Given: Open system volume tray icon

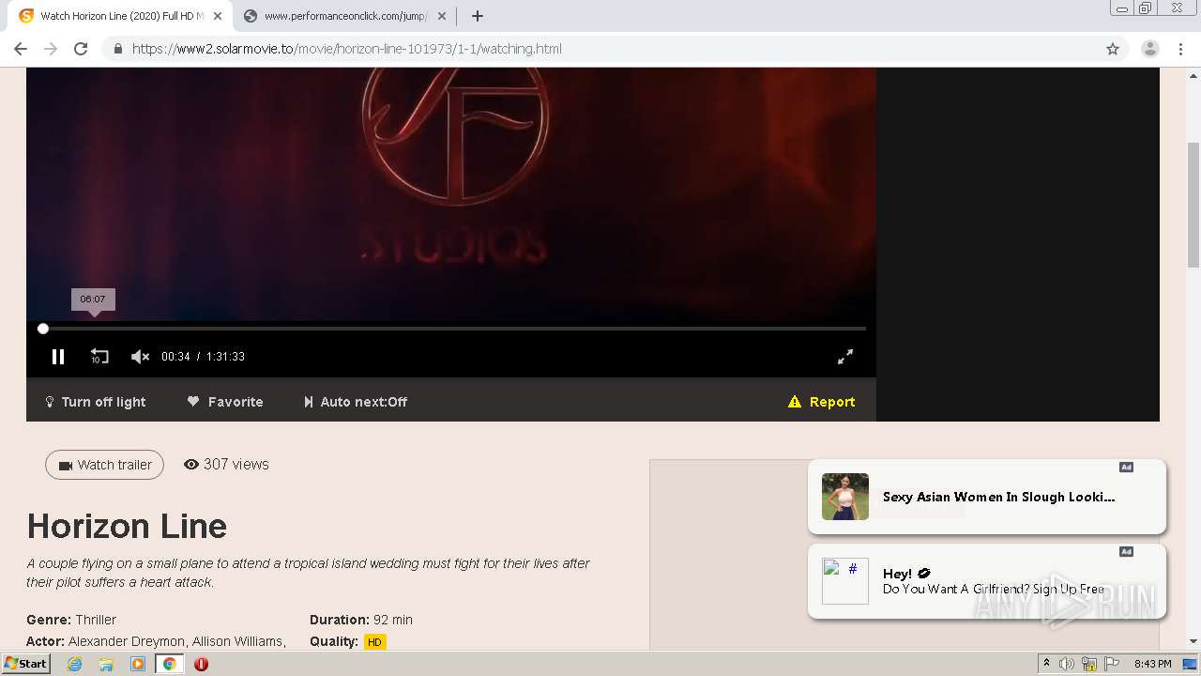Looking at the screenshot, I should pyautogui.click(x=1067, y=664).
